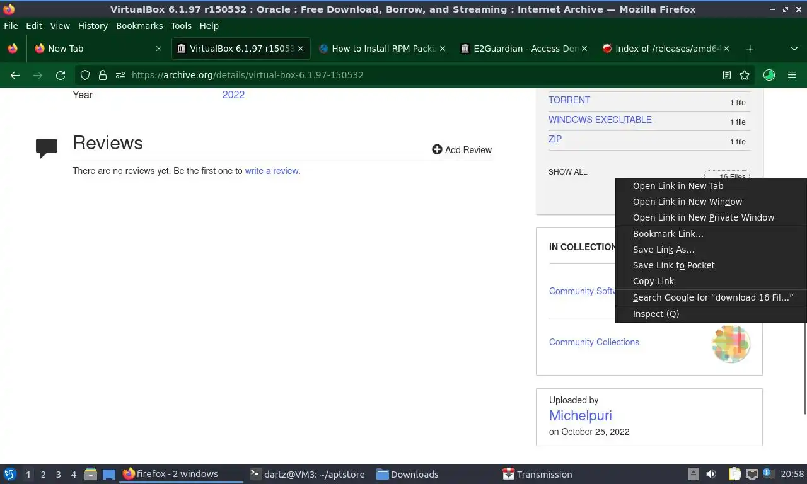Click the archive.org URL address bar

(x=416, y=75)
